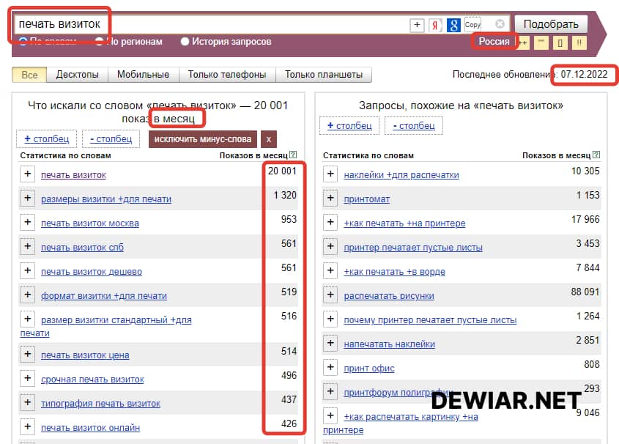Viewport: 619px width, 444px height.
Task: Open the 'Россия' region selector
Action: pyautogui.click(x=494, y=42)
